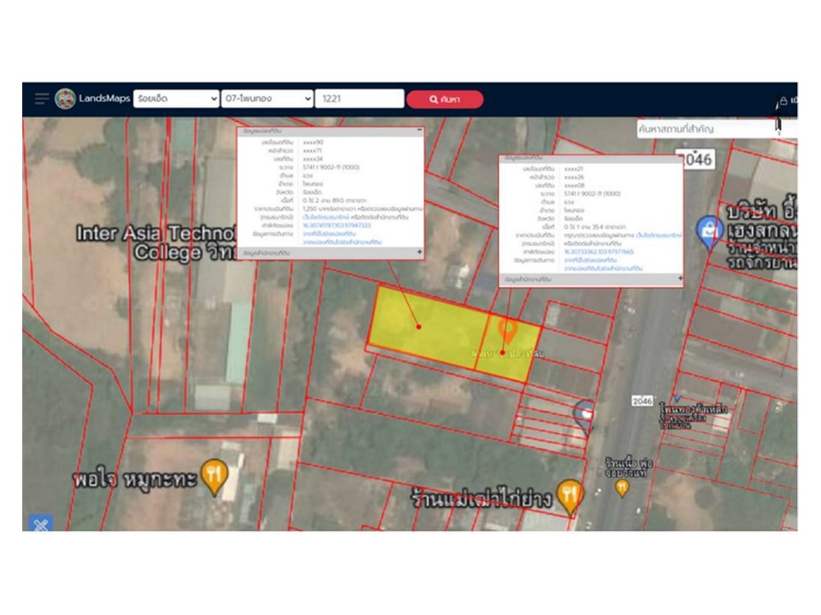Click the lock login icon
This screenshot has width=821, height=615.
tap(783, 101)
